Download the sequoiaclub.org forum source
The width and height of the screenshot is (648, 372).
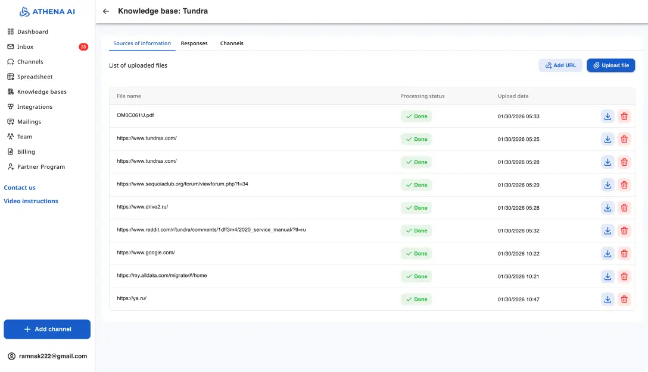click(607, 185)
